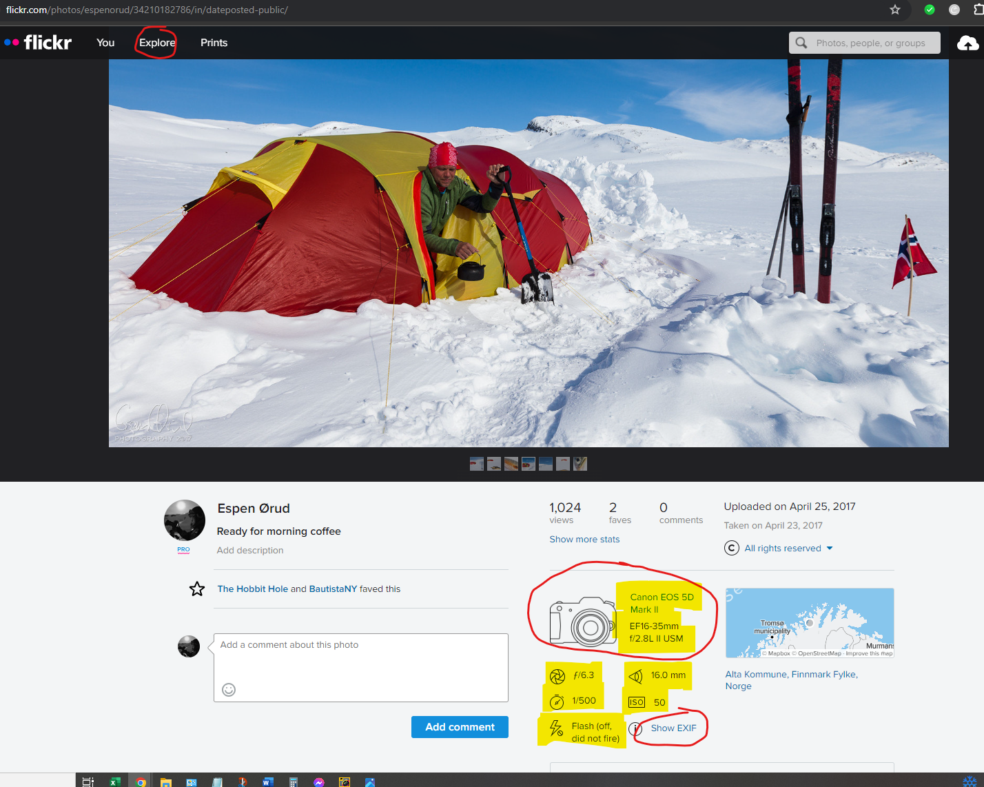The height and width of the screenshot is (787, 984).
Task: Open the You menu
Action: [x=105, y=43]
